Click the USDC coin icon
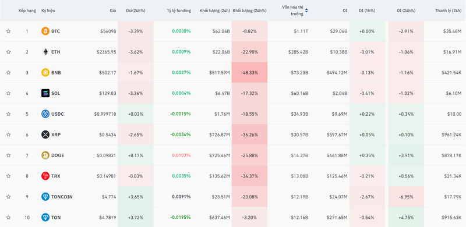This screenshot has width=466, height=227. [x=45, y=114]
